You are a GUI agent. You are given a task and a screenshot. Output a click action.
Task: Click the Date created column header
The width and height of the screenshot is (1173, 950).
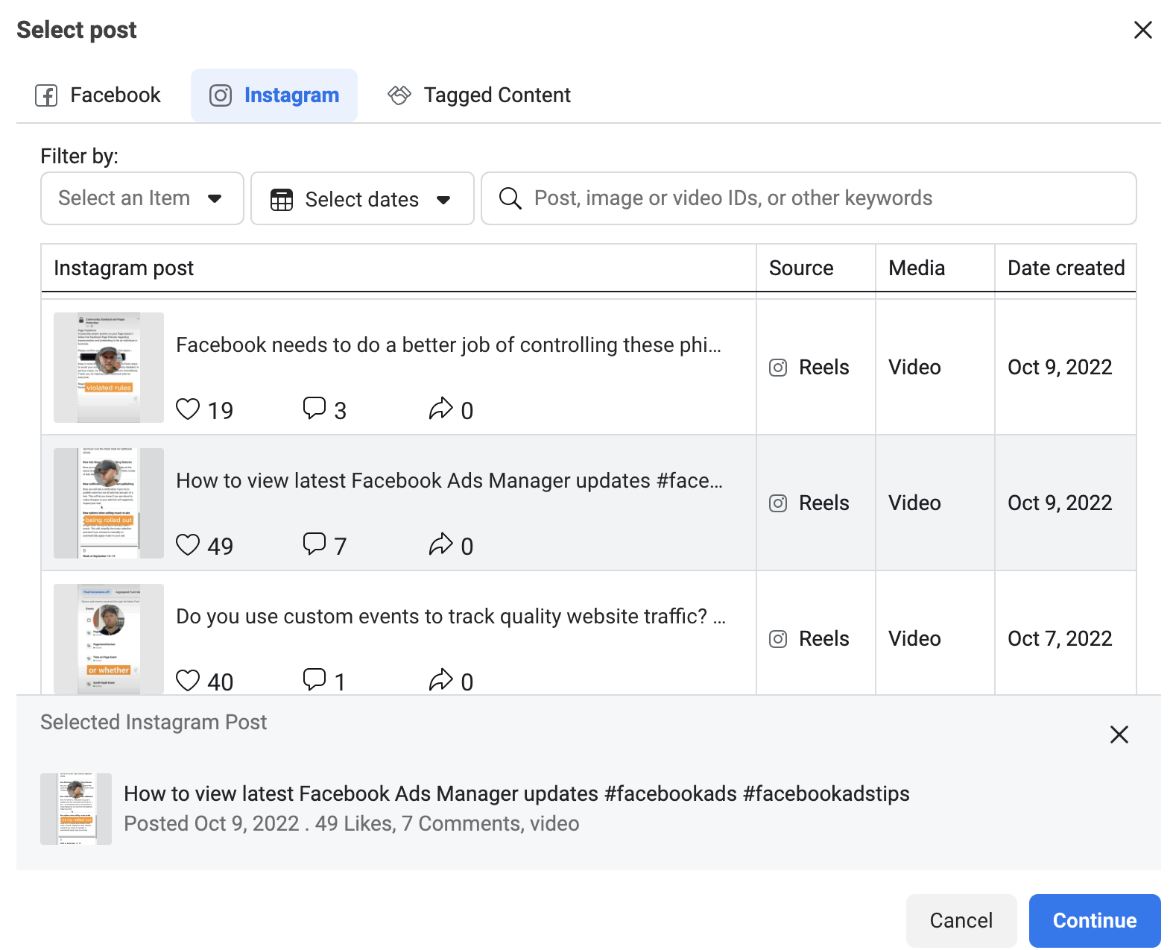click(1066, 268)
